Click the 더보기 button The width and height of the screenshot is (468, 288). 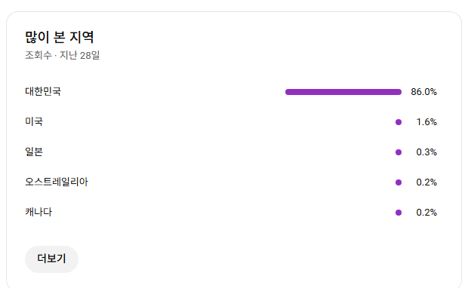coord(51,259)
